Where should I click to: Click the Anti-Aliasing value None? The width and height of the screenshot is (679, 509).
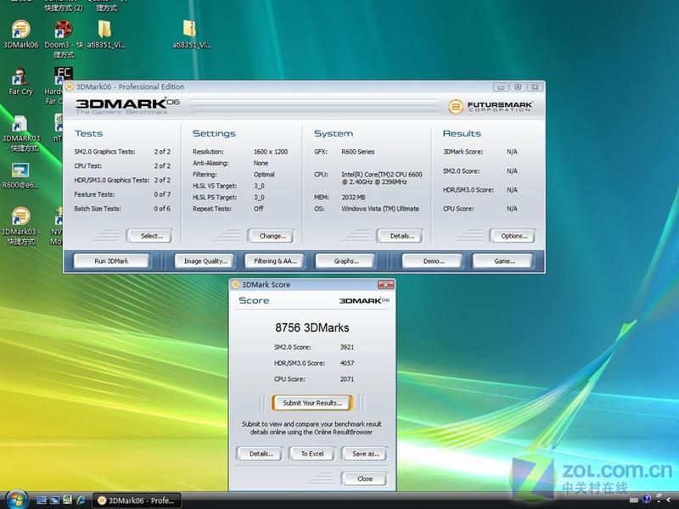coord(261,163)
